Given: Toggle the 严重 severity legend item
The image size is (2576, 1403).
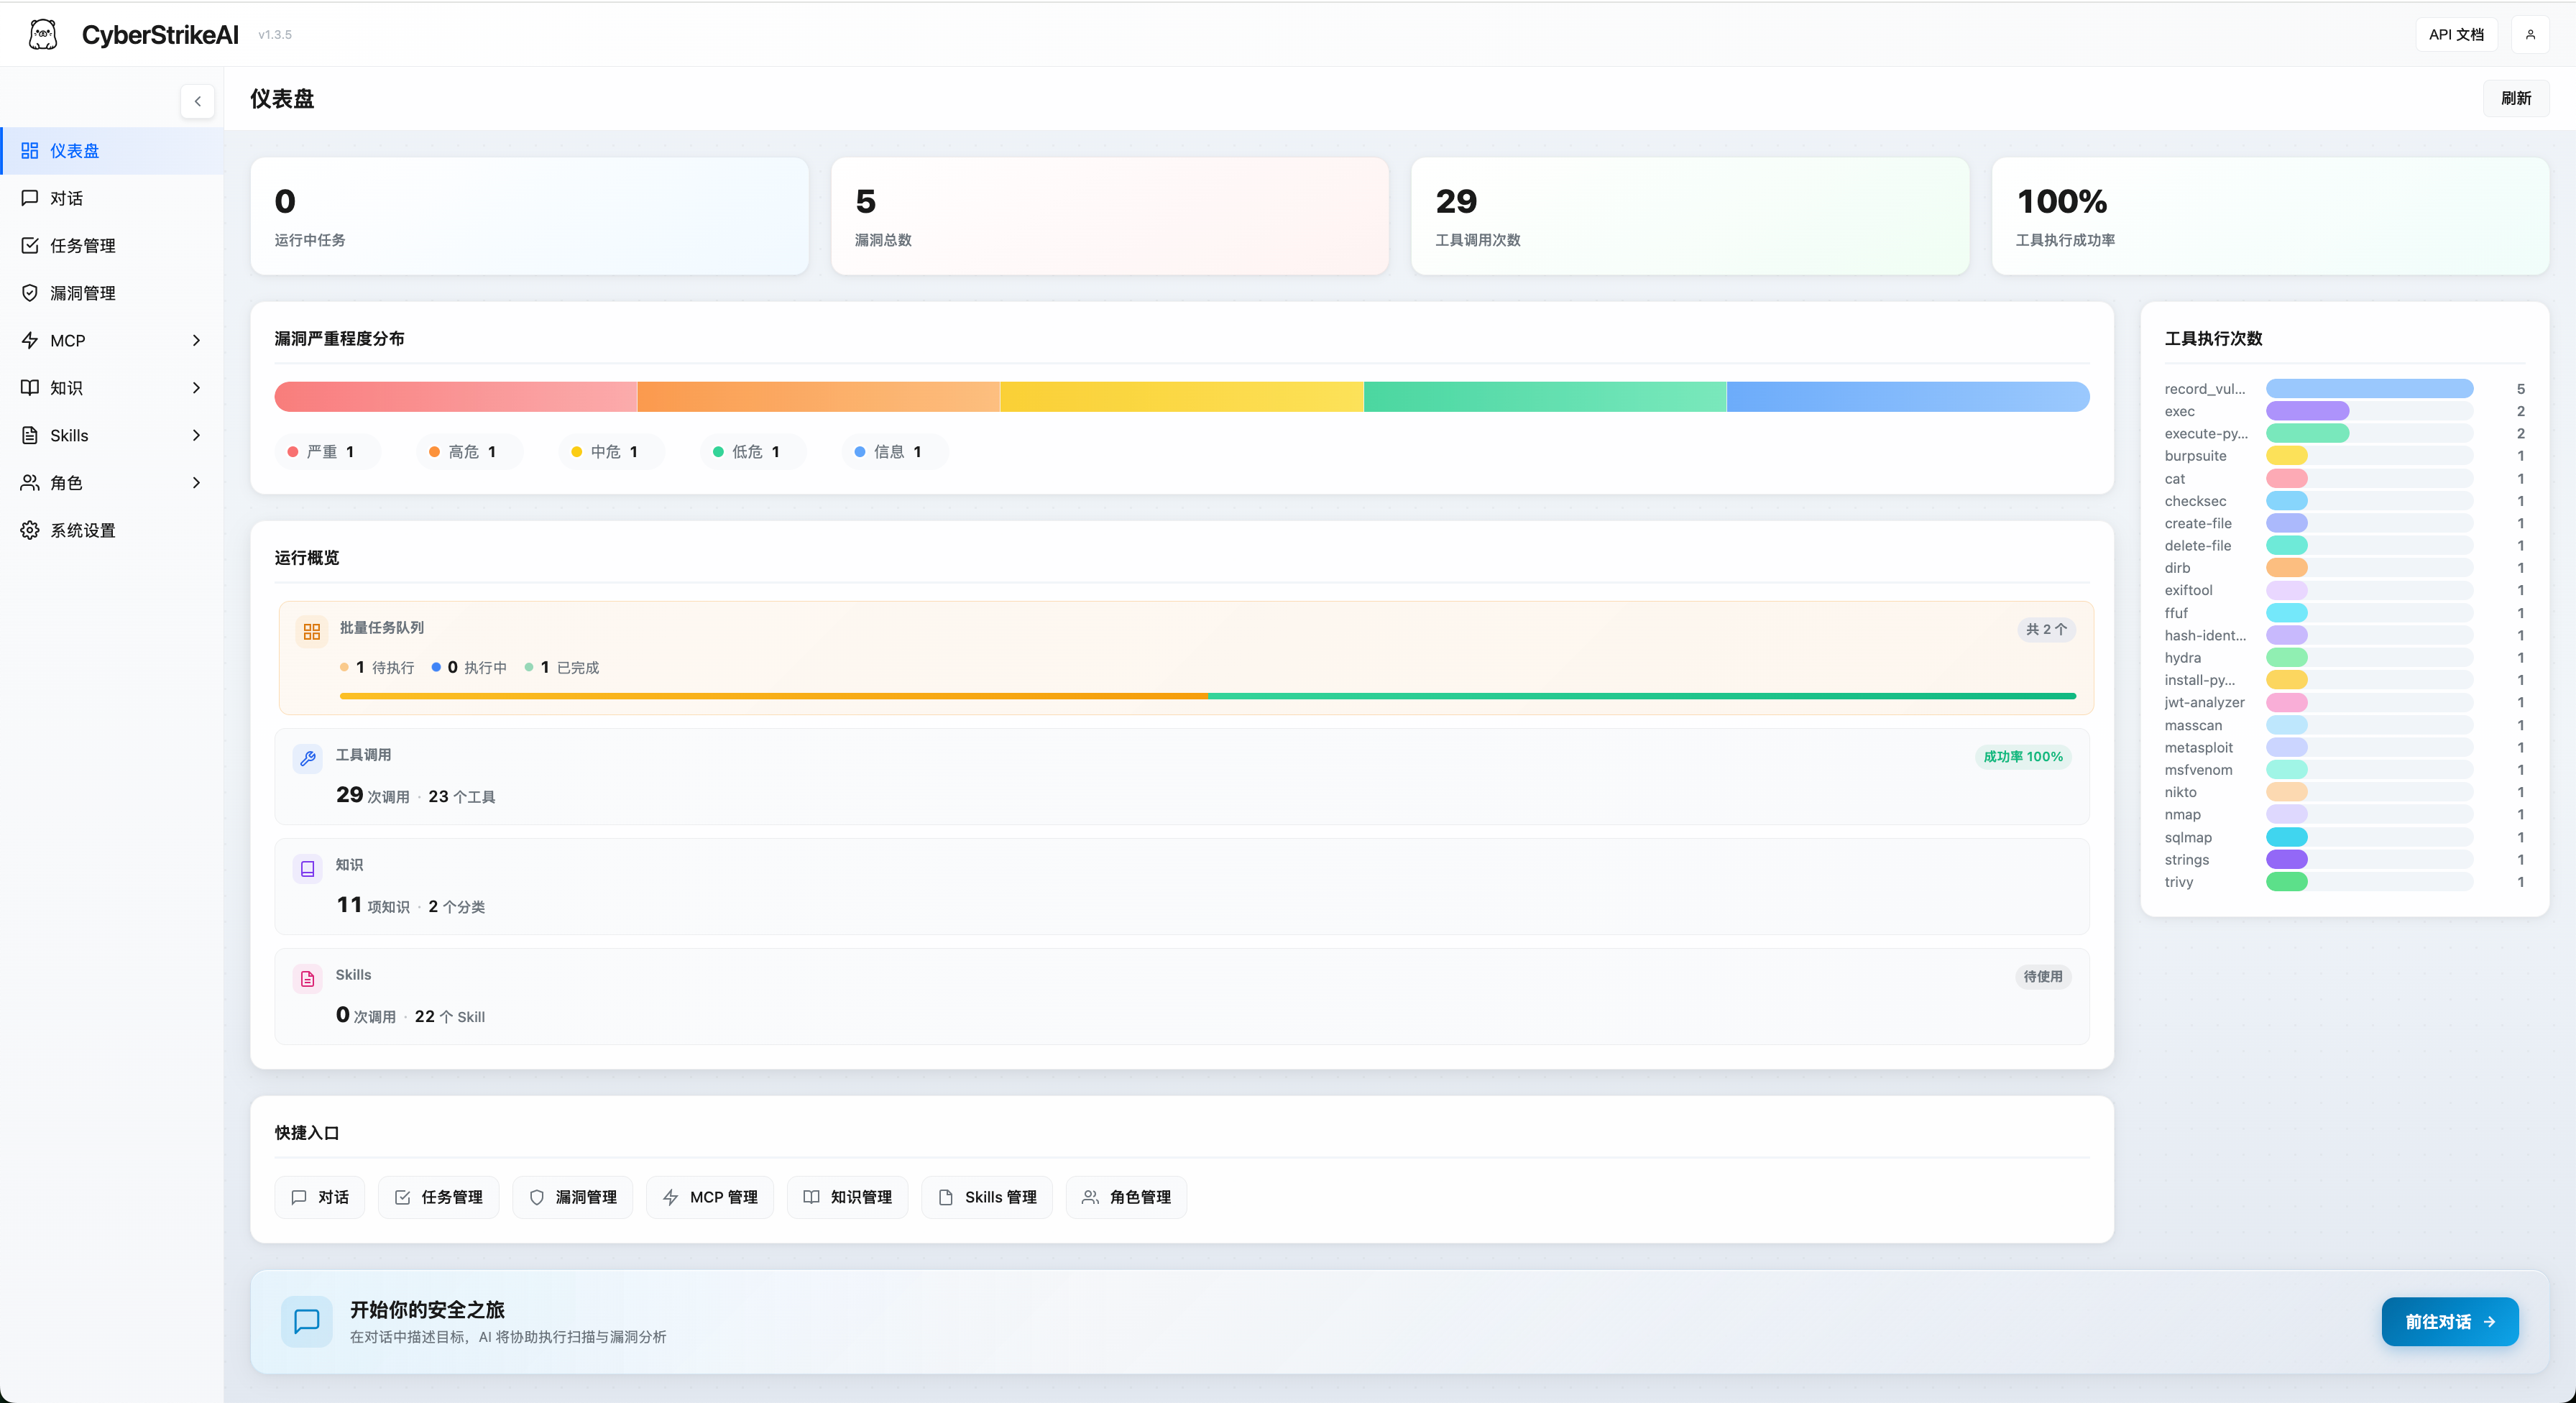Looking at the screenshot, I should coord(326,451).
